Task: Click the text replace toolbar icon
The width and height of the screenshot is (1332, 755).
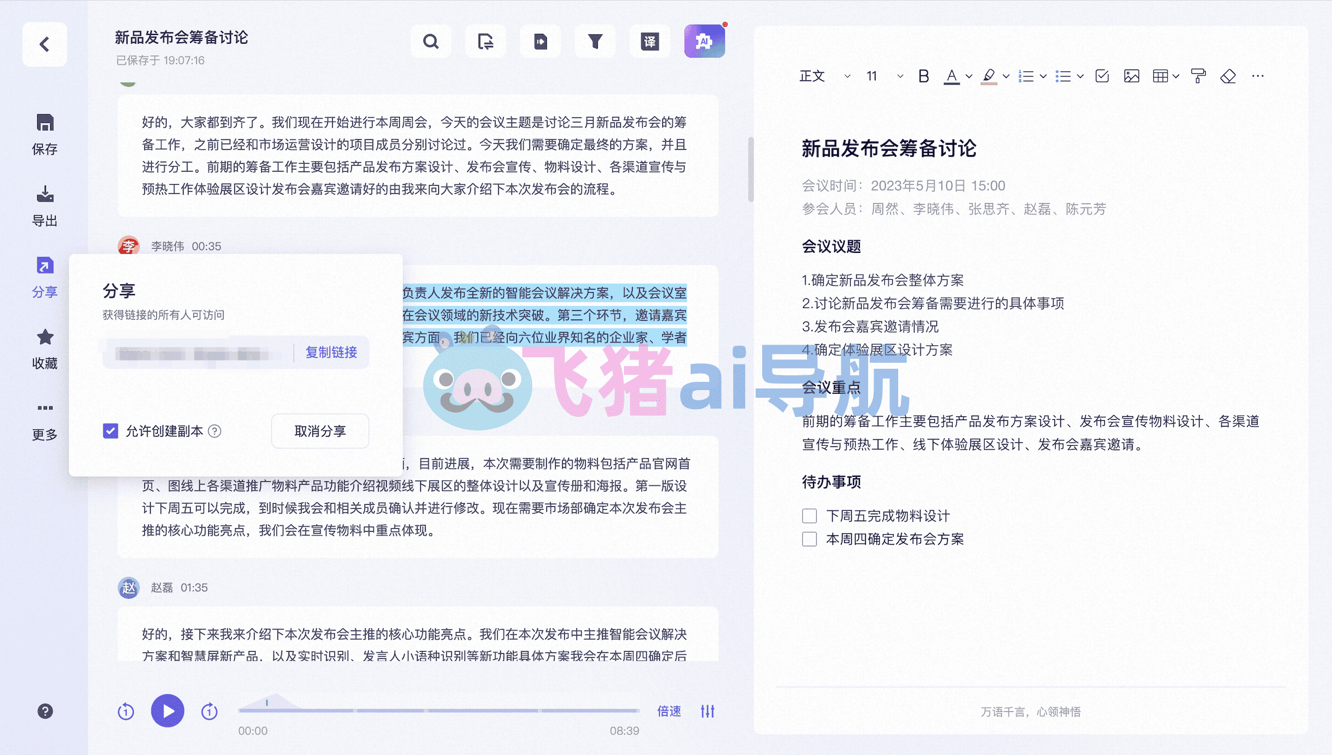Action: tap(485, 42)
